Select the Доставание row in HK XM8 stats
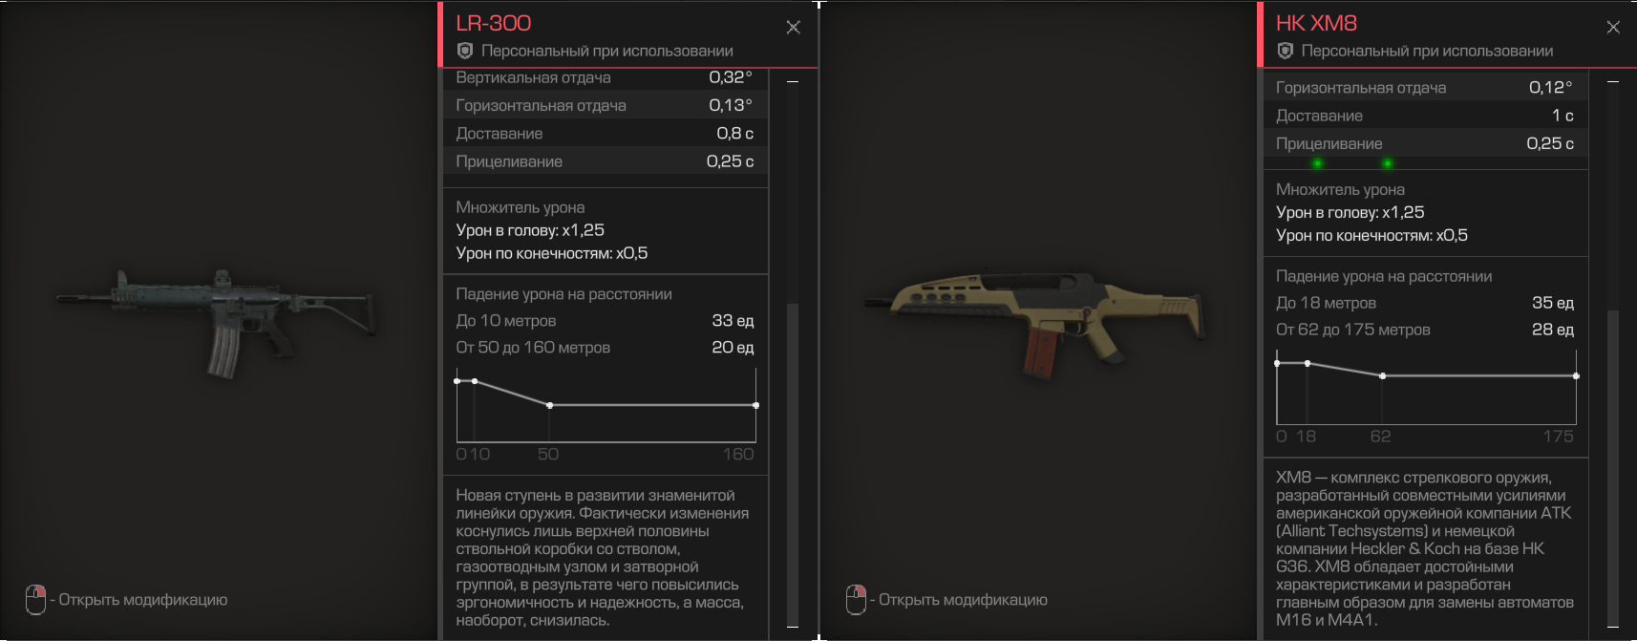1637x641 pixels. point(1425,116)
